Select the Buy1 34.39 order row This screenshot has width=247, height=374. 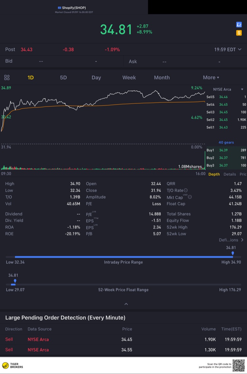226,150
